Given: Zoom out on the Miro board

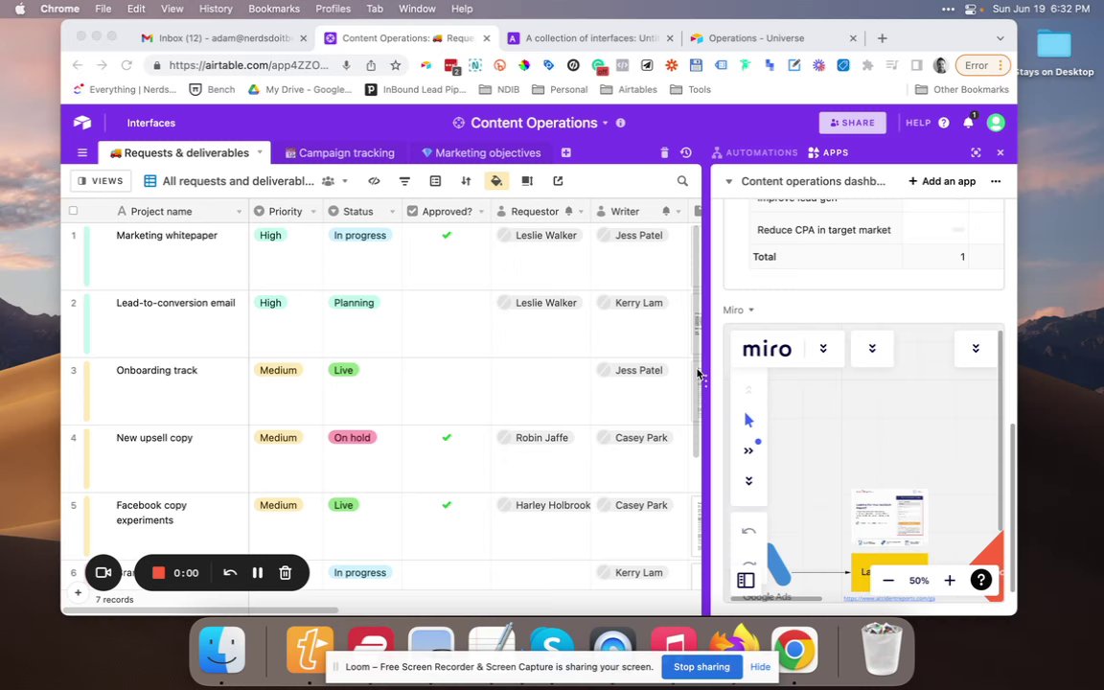Looking at the screenshot, I should [x=888, y=580].
